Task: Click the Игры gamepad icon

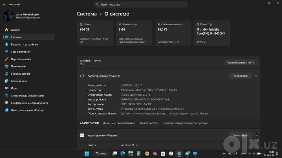Action: tap(7, 88)
